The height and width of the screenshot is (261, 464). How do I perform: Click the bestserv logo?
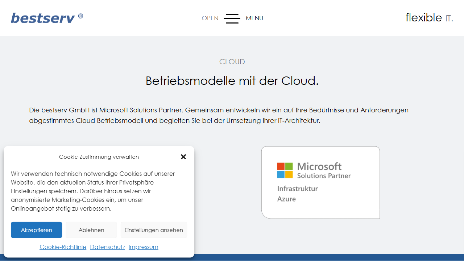(x=47, y=18)
